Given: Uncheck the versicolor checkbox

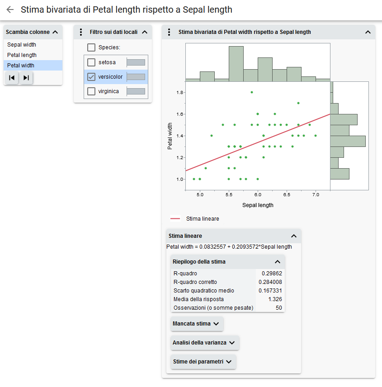Looking at the screenshot, I should pyautogui.click(x=91, y=77).
